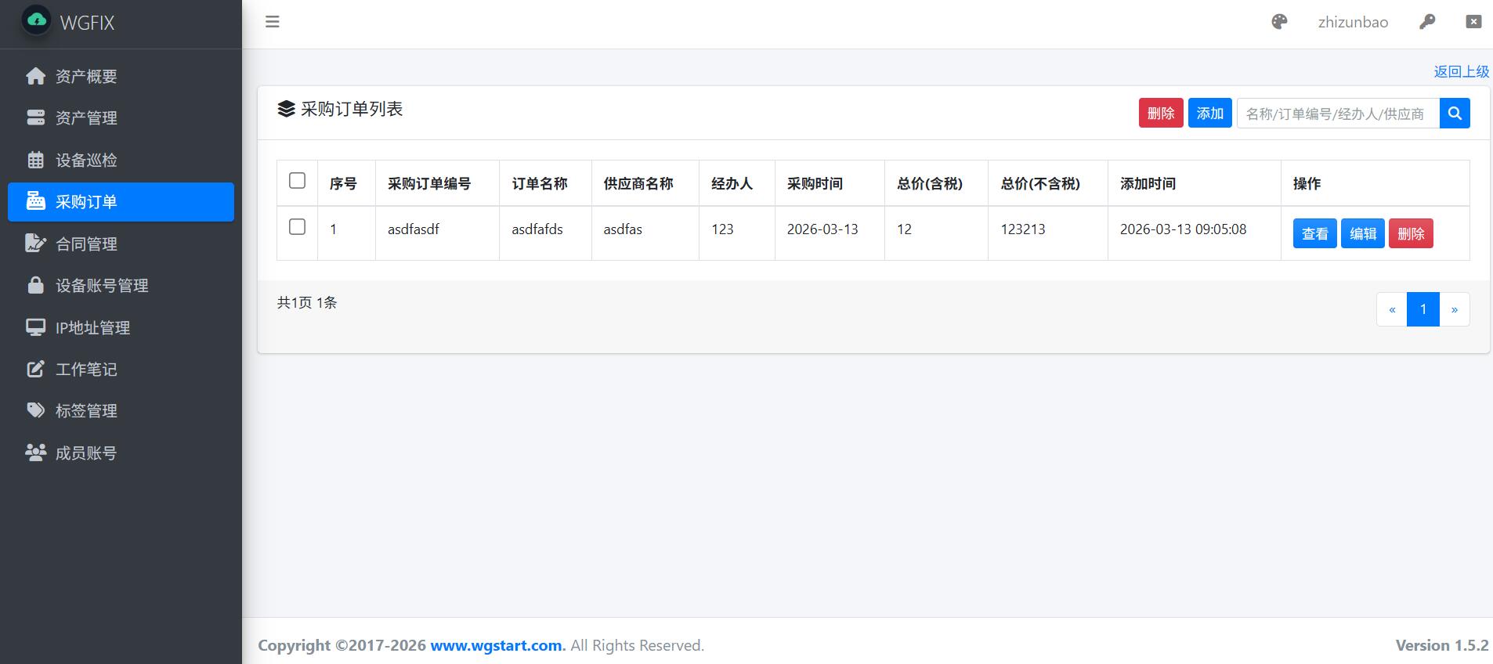Open the www.wgstart.com footer link
1493x664 pixels.
[496, 645]
